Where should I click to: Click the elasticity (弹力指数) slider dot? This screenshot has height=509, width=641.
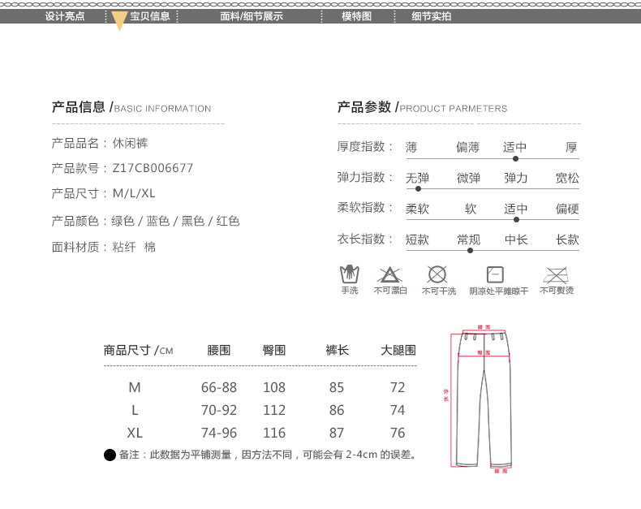point(418,189)
